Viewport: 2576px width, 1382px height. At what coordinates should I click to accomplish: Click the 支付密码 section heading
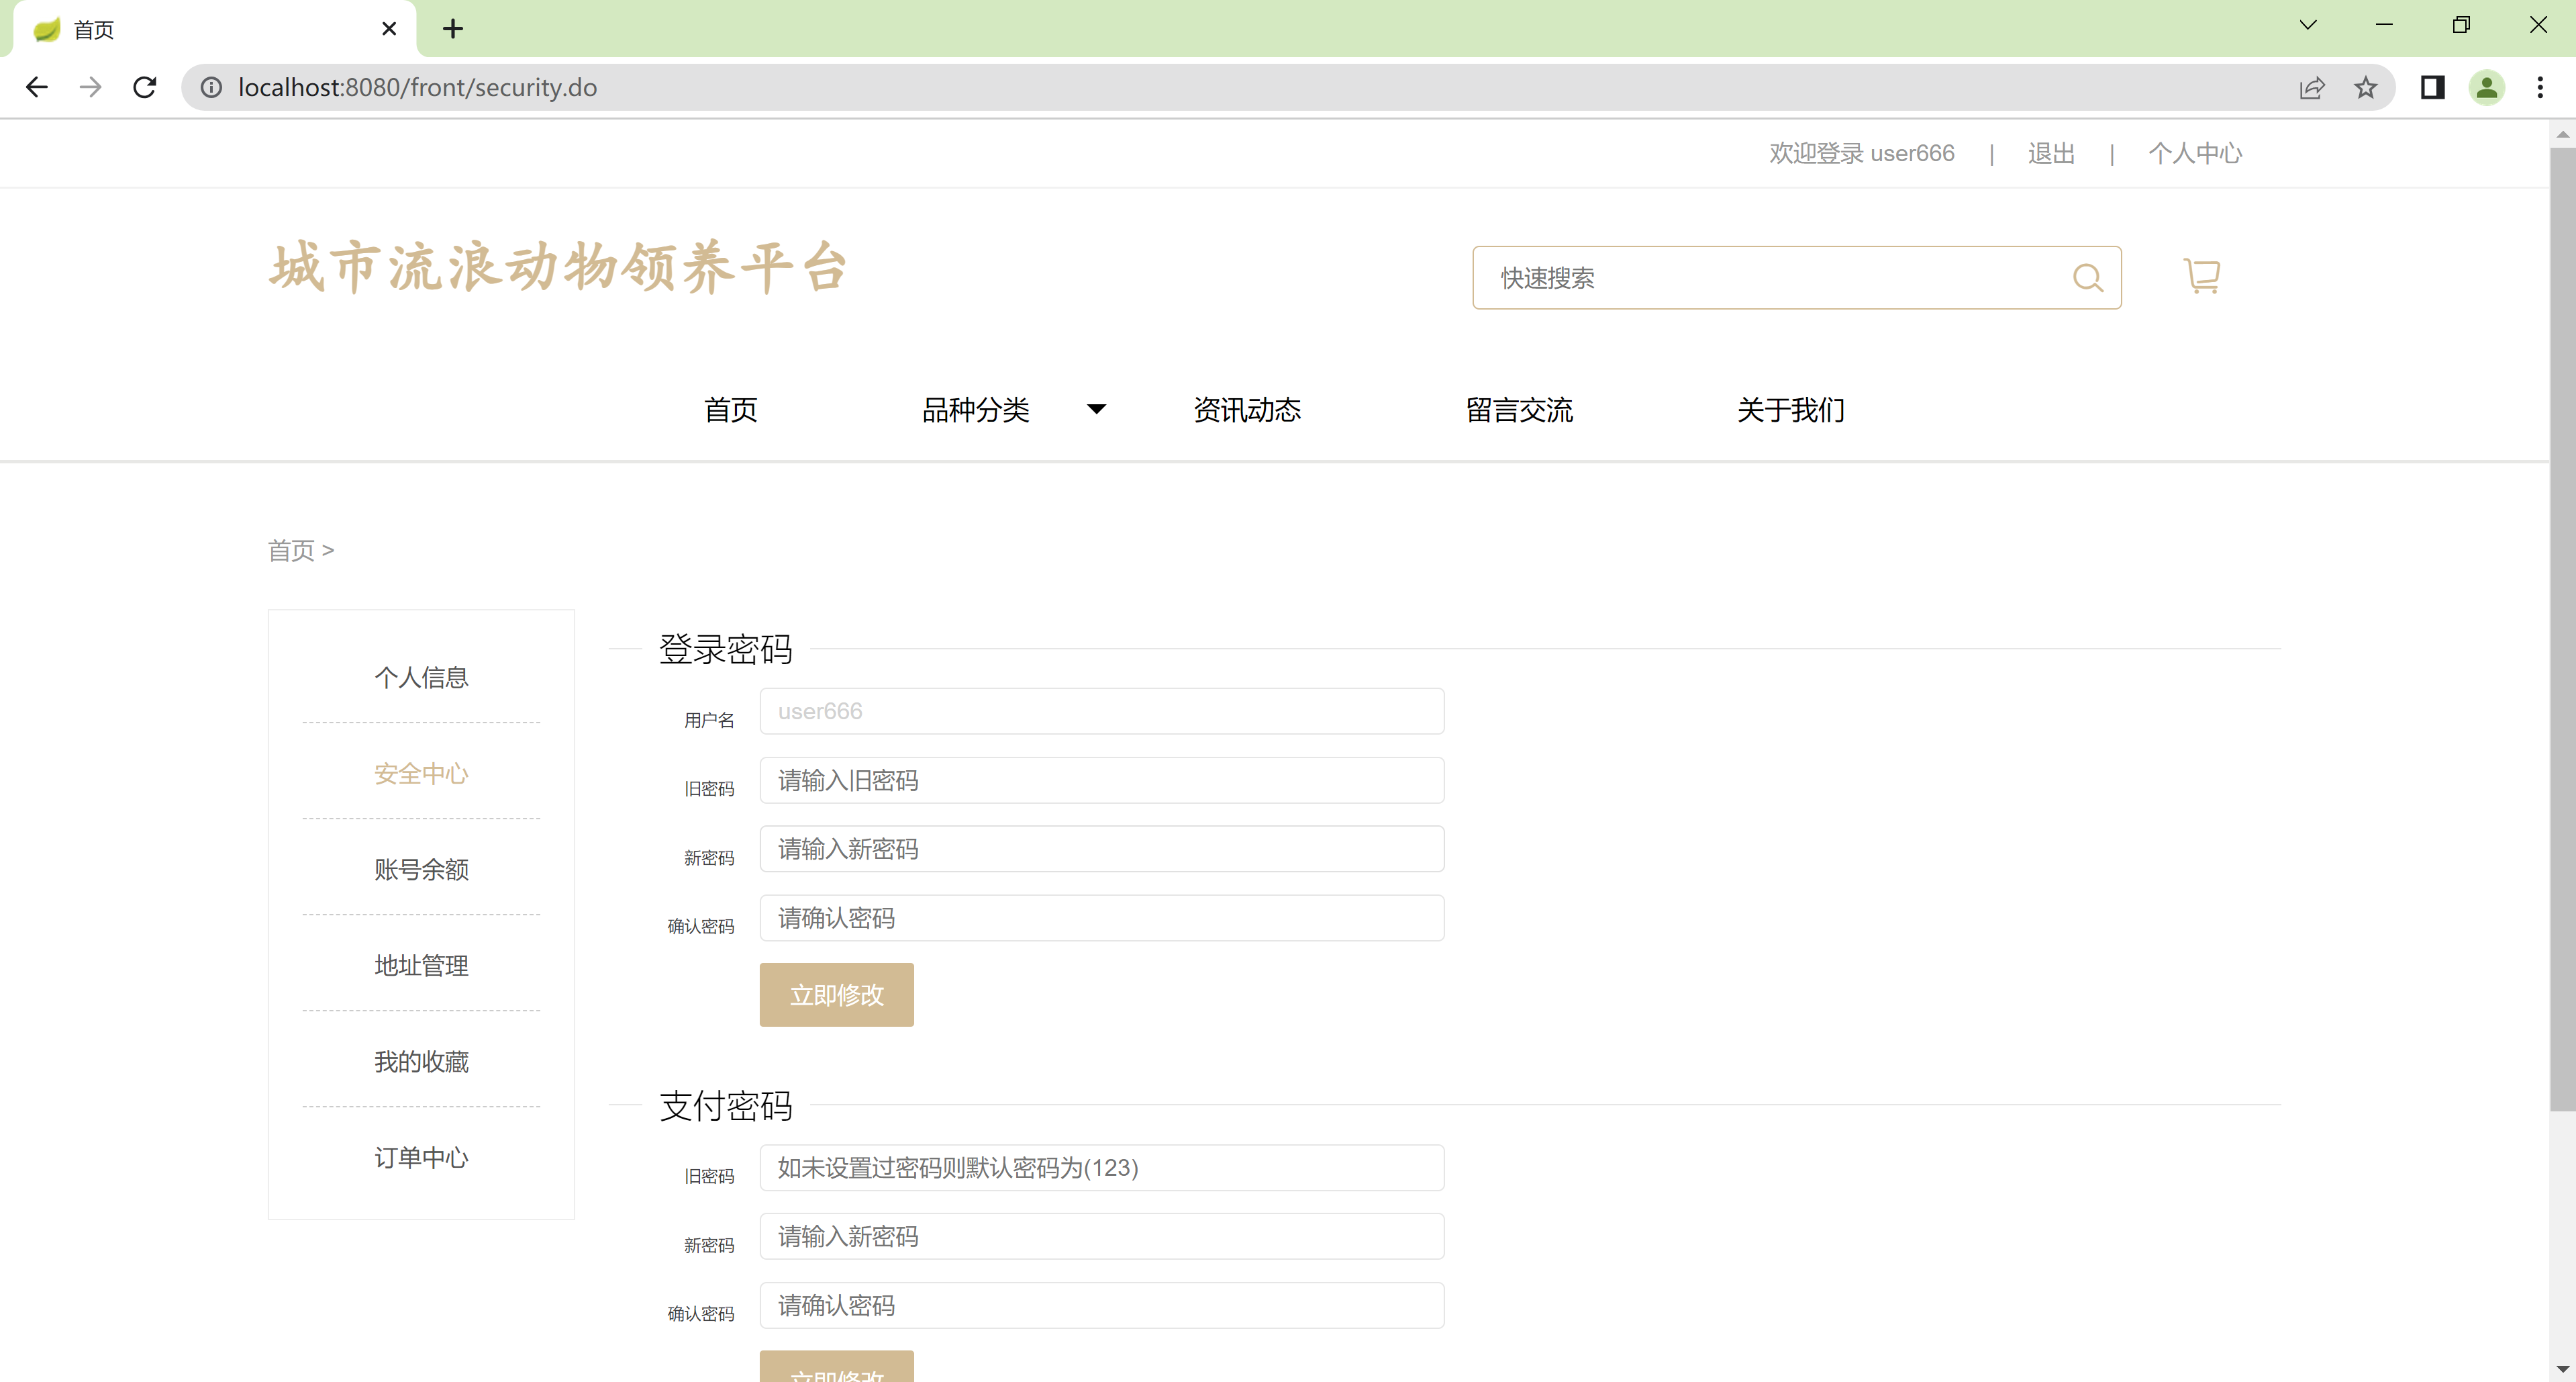point(726,1106)
